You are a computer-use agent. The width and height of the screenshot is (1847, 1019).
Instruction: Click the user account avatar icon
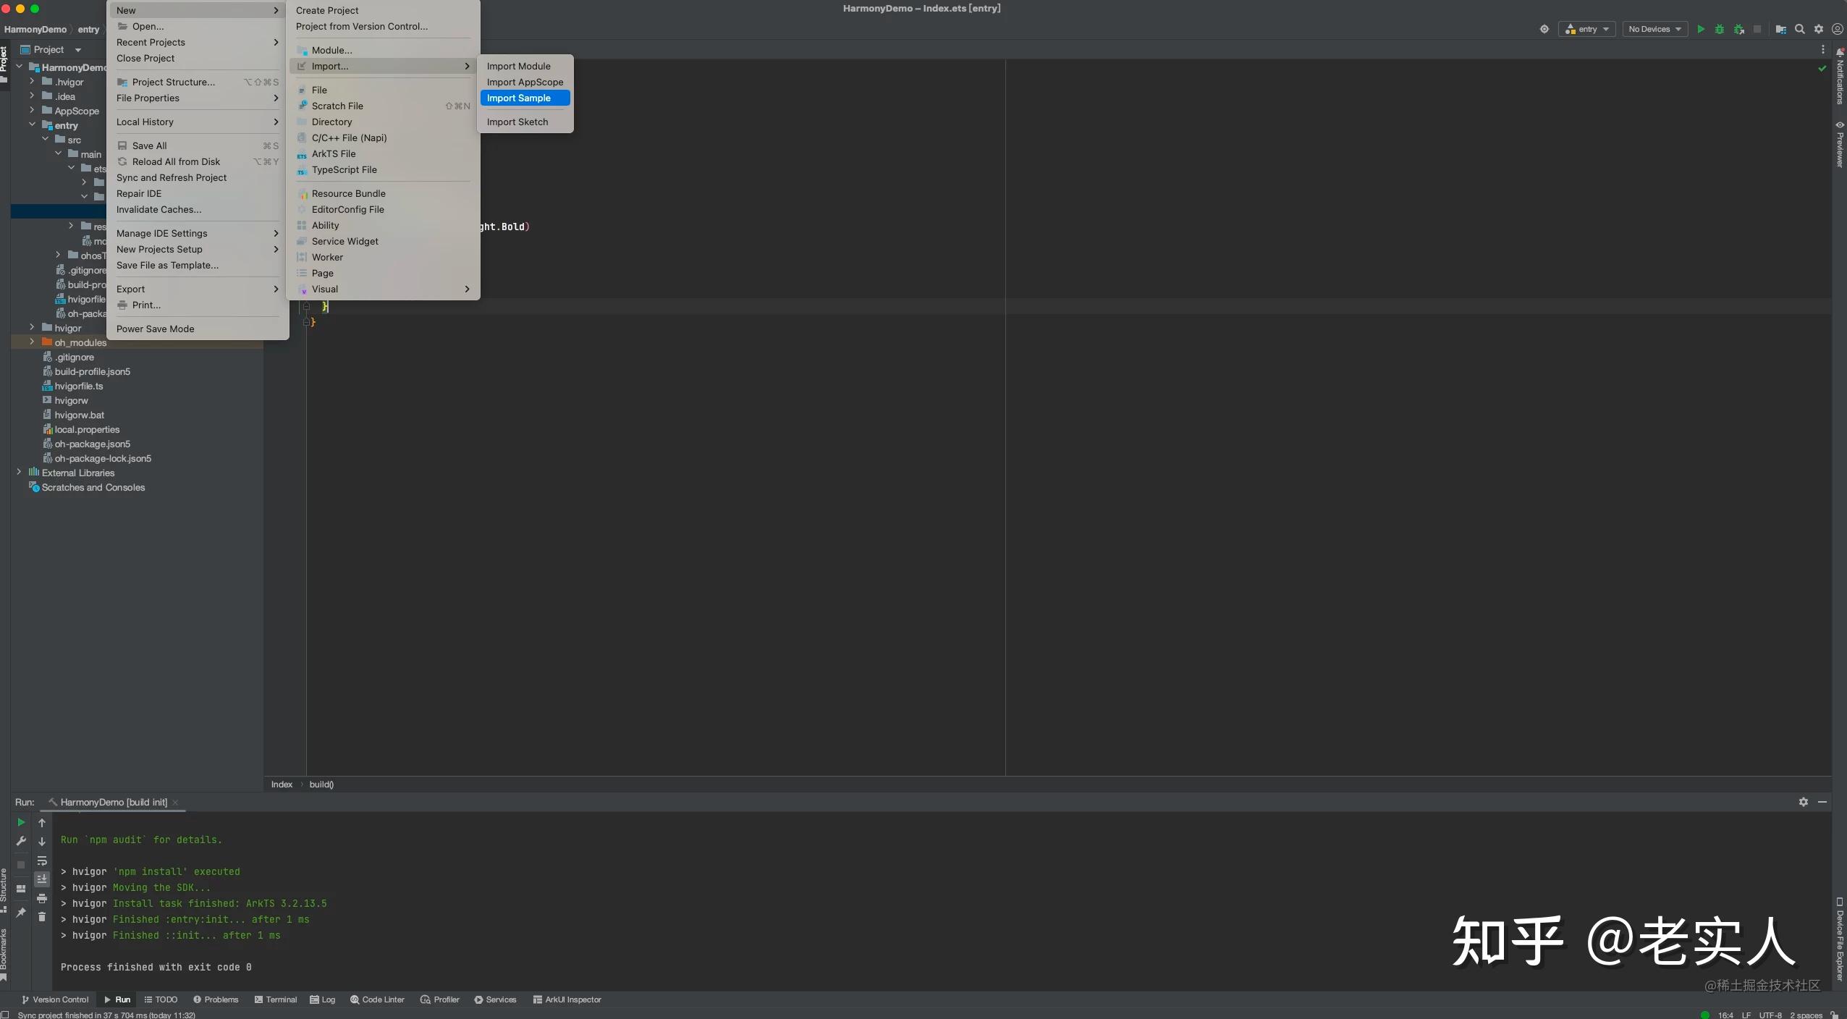[x=1837, y=29]
